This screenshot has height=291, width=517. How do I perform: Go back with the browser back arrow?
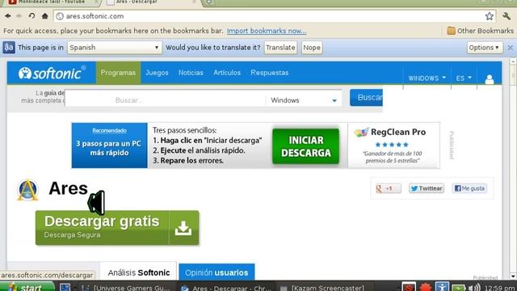click(7, 16)
